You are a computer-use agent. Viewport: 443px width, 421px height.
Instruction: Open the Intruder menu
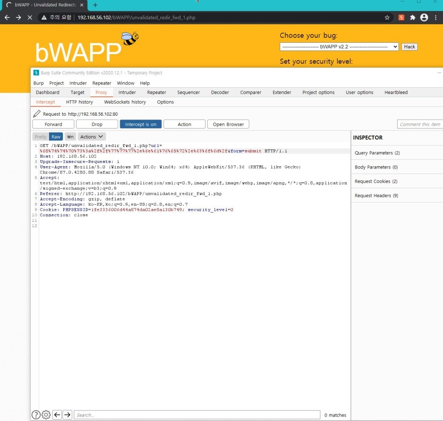pos(78,83)
